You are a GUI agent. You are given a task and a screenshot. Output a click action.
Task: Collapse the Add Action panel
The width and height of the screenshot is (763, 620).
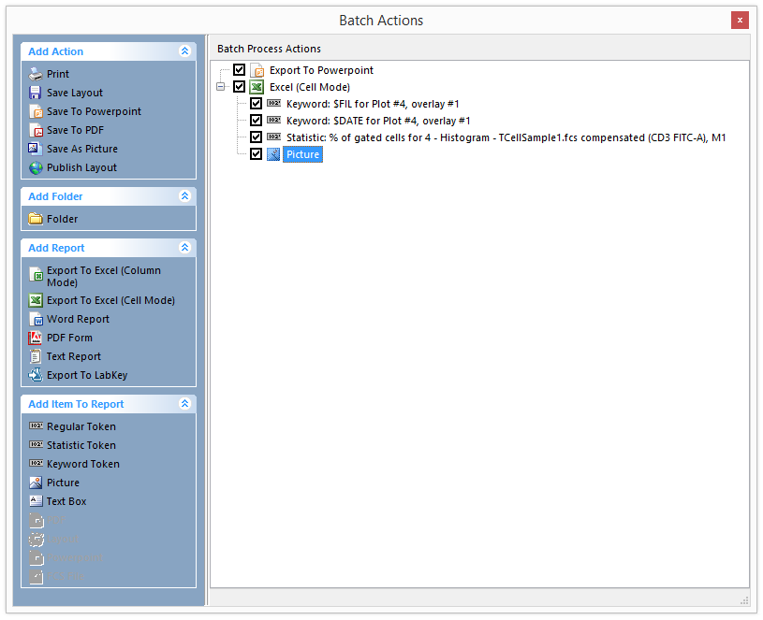click(x=184, y=51)
